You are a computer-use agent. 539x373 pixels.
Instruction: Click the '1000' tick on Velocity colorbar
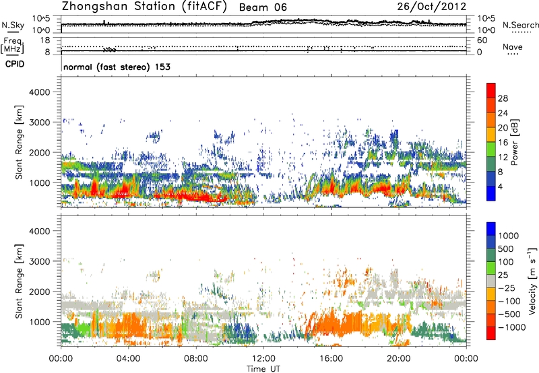509,236
